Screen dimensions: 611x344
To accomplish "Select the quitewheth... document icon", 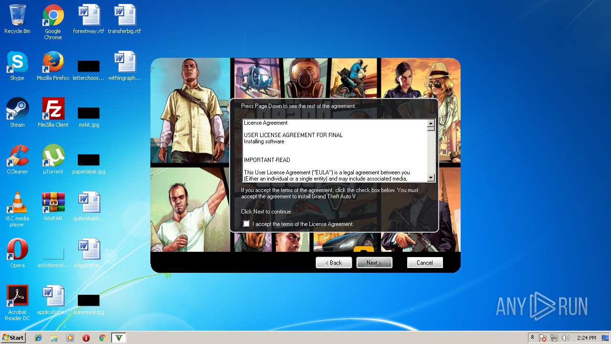I will 88,206.
